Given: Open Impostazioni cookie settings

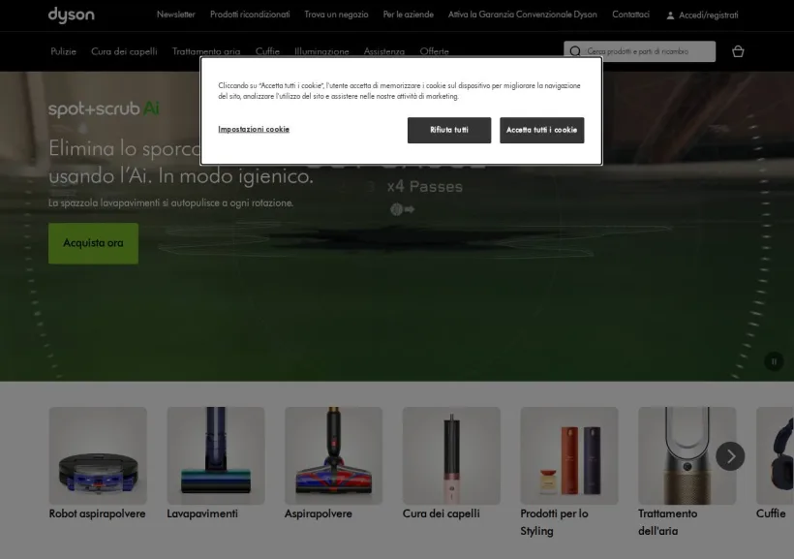Looking at the screenshot, I should [254, 129].
